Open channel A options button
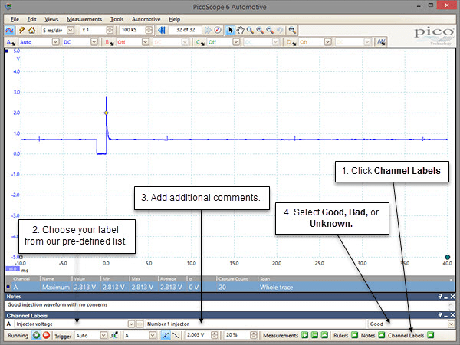The height and width of the screenshot is (345, 460). click(x=11, y=42)
